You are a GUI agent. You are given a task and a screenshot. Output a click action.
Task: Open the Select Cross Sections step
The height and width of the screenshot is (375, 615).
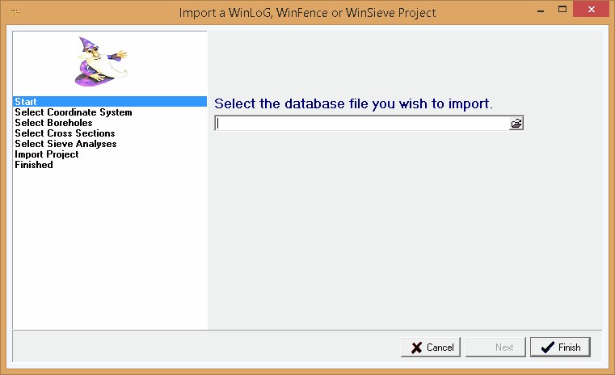point(65,133)
